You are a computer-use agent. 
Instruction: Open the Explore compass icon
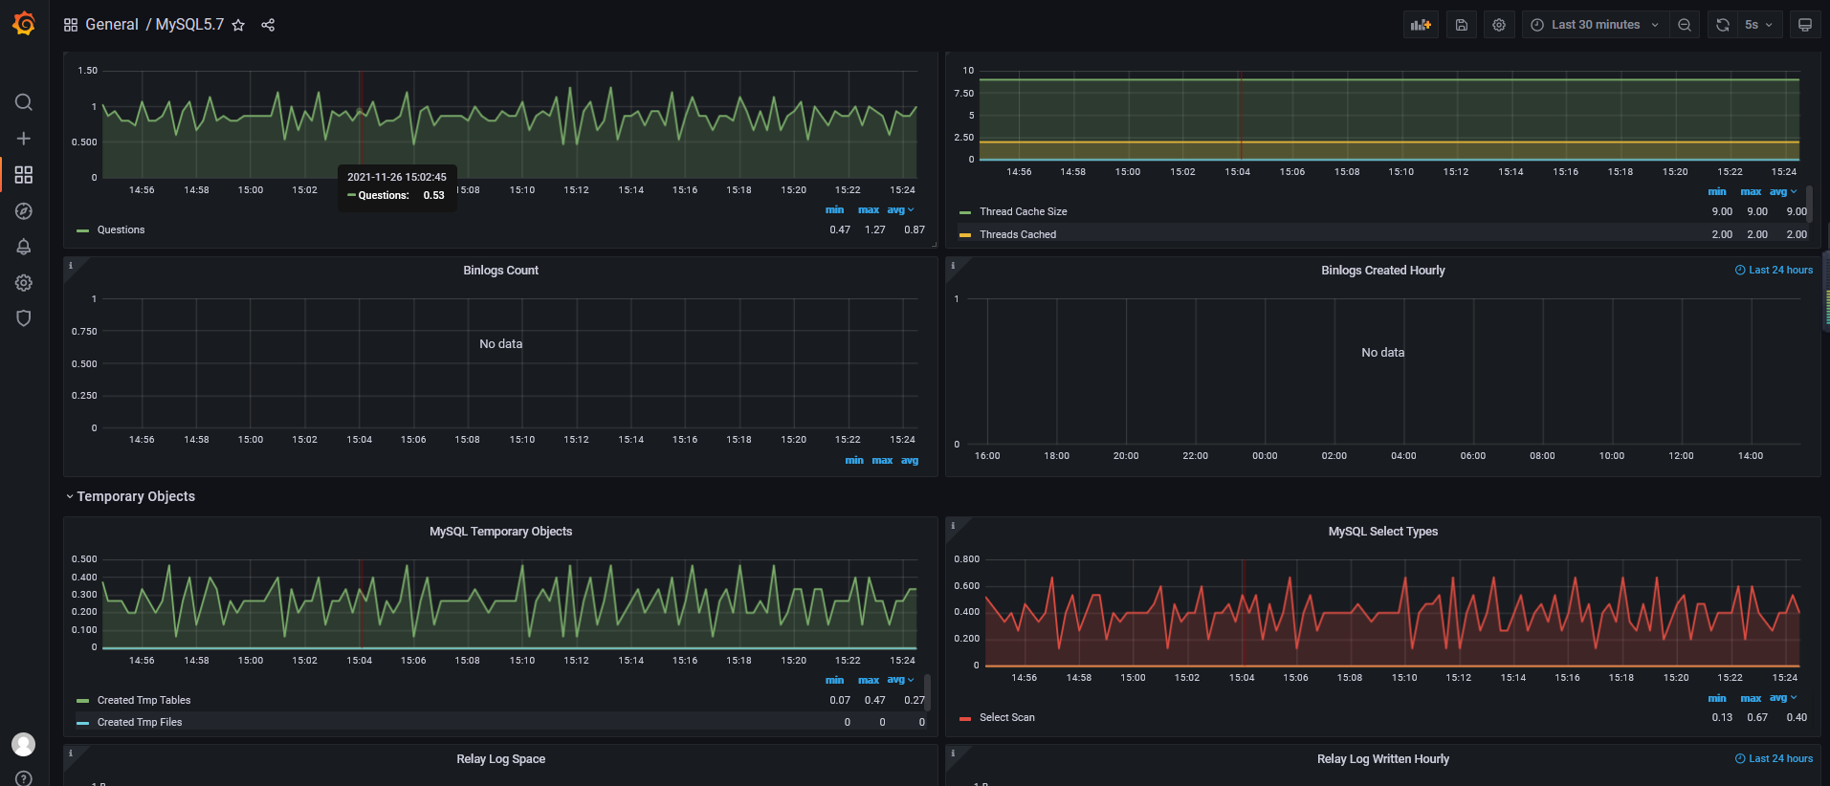(x=24, y=211)
